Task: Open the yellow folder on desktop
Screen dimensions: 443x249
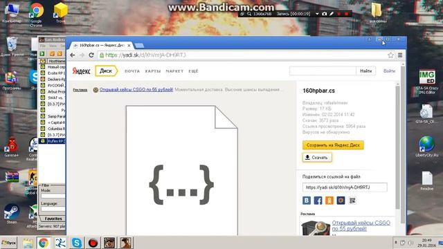Action: (377, 12)
